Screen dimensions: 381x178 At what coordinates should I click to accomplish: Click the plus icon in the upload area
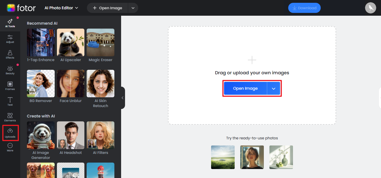pos(252,60)
